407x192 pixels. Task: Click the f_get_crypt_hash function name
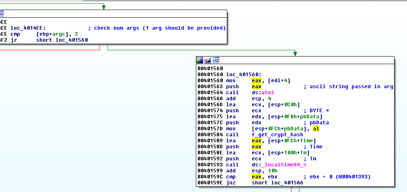(277, 135)
